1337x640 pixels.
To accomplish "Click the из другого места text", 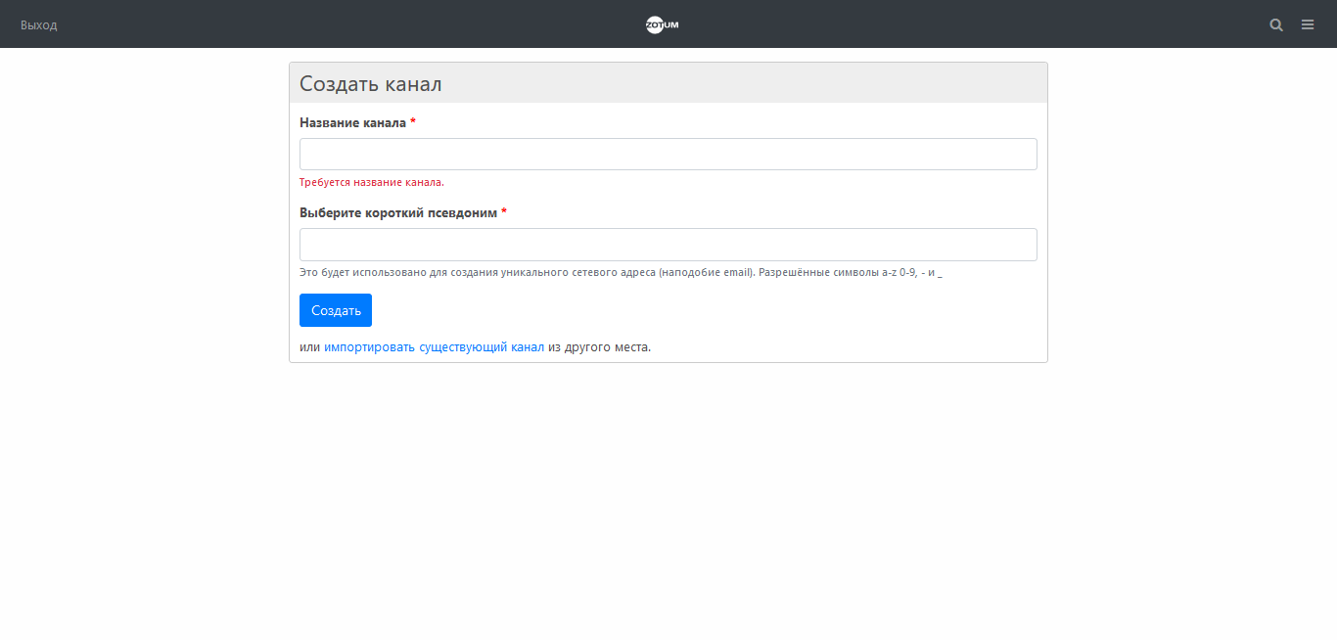I will (599, 346).
